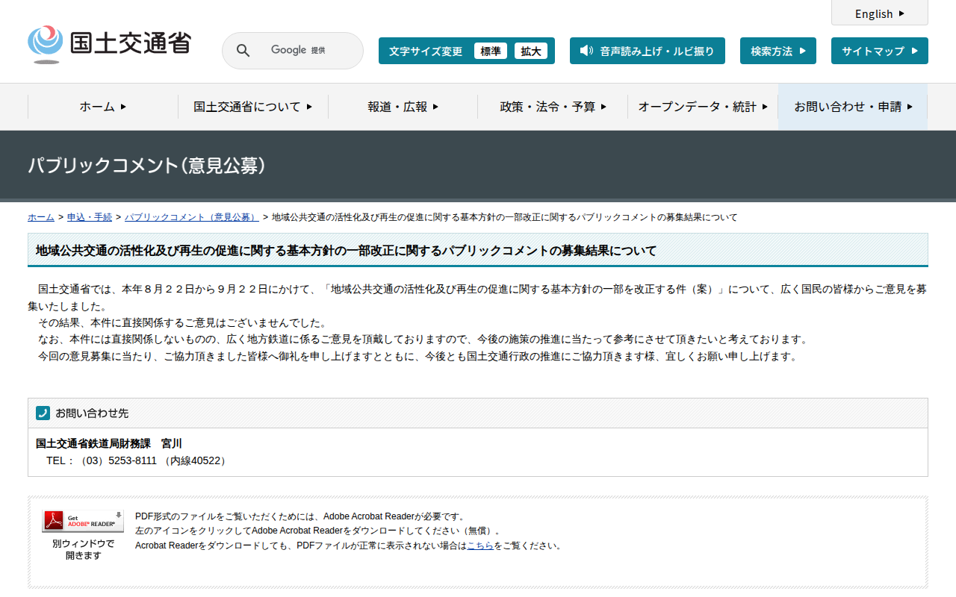Set text size to 標準

(491, 51)
